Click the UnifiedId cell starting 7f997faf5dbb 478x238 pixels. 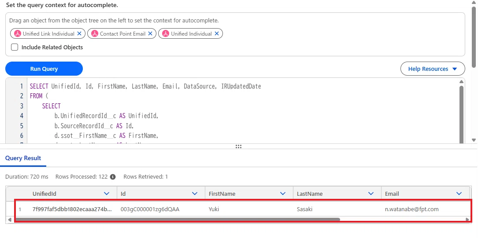[72, 209]
